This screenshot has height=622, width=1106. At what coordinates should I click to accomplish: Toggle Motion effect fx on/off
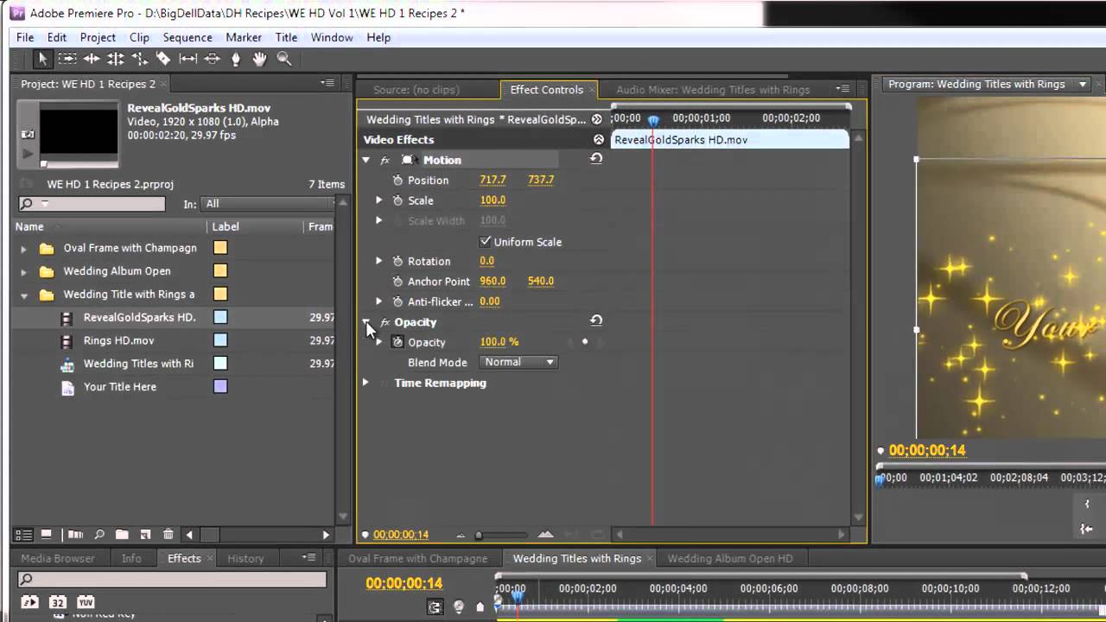(385, 160)
